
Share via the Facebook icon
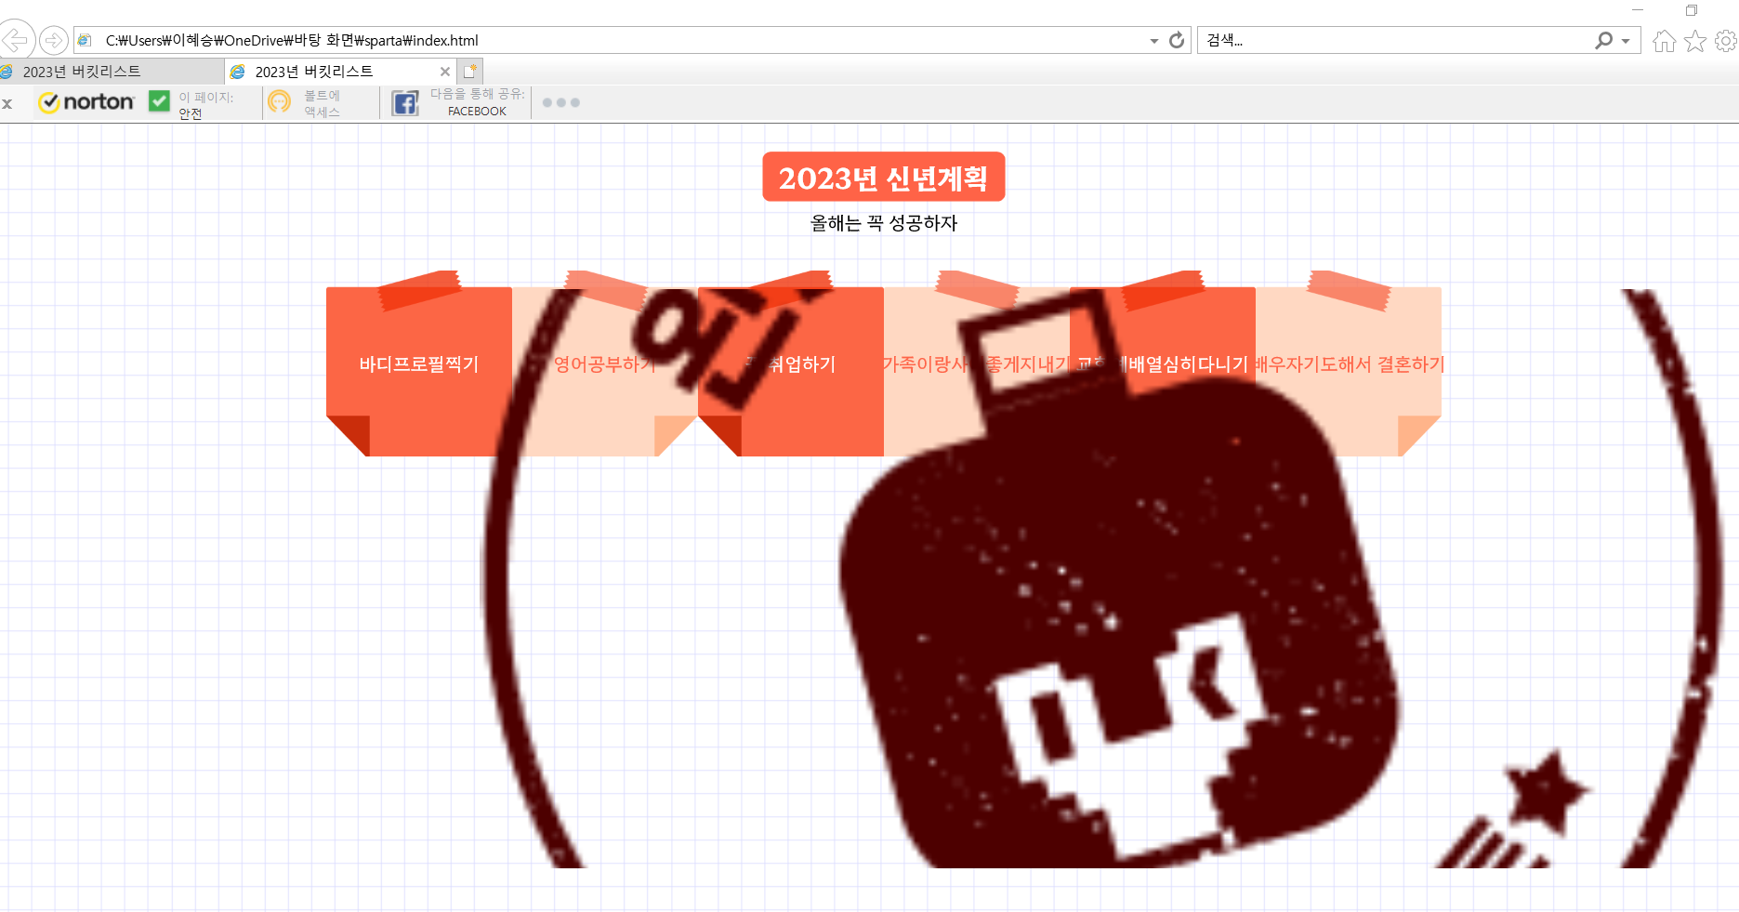(x=405, y=102)
